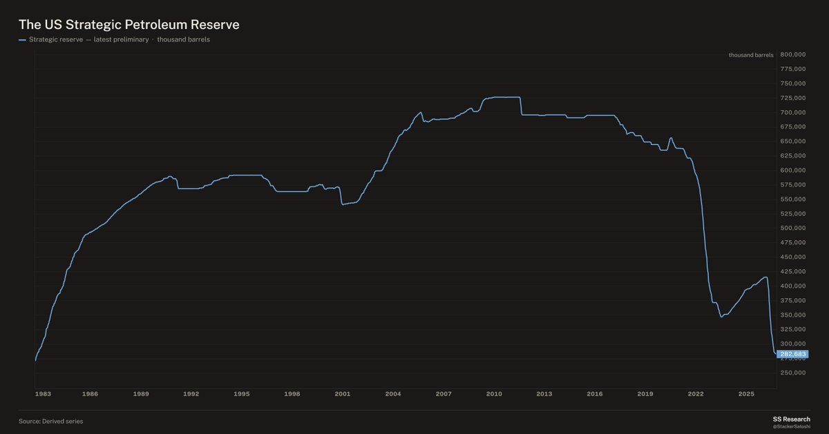Click the 2013 x-axis year label
The height and width of the screenshot is (434, 829).
coord(544,394)
